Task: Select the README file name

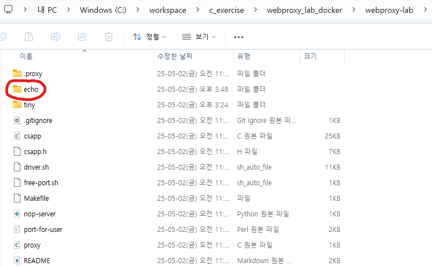Action: point(37,261)
